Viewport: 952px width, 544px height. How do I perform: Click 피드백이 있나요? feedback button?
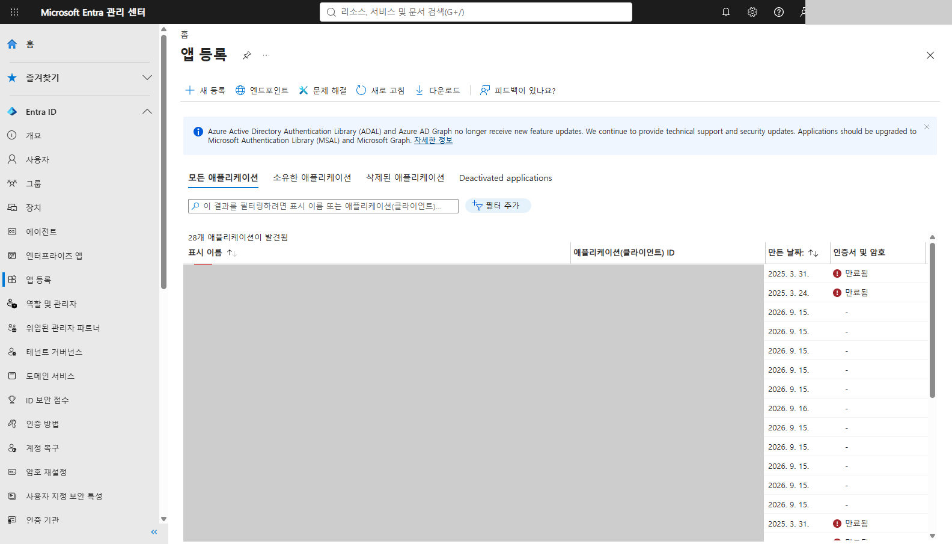pos(517,90)
